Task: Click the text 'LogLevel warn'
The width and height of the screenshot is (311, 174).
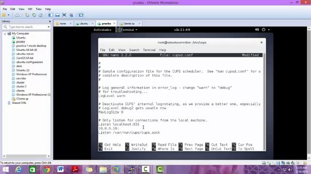Action: [112, 96]
